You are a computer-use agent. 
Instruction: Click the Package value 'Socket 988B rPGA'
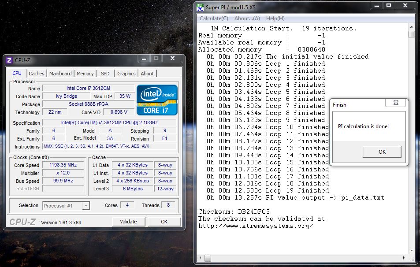(x=89, y=104)
